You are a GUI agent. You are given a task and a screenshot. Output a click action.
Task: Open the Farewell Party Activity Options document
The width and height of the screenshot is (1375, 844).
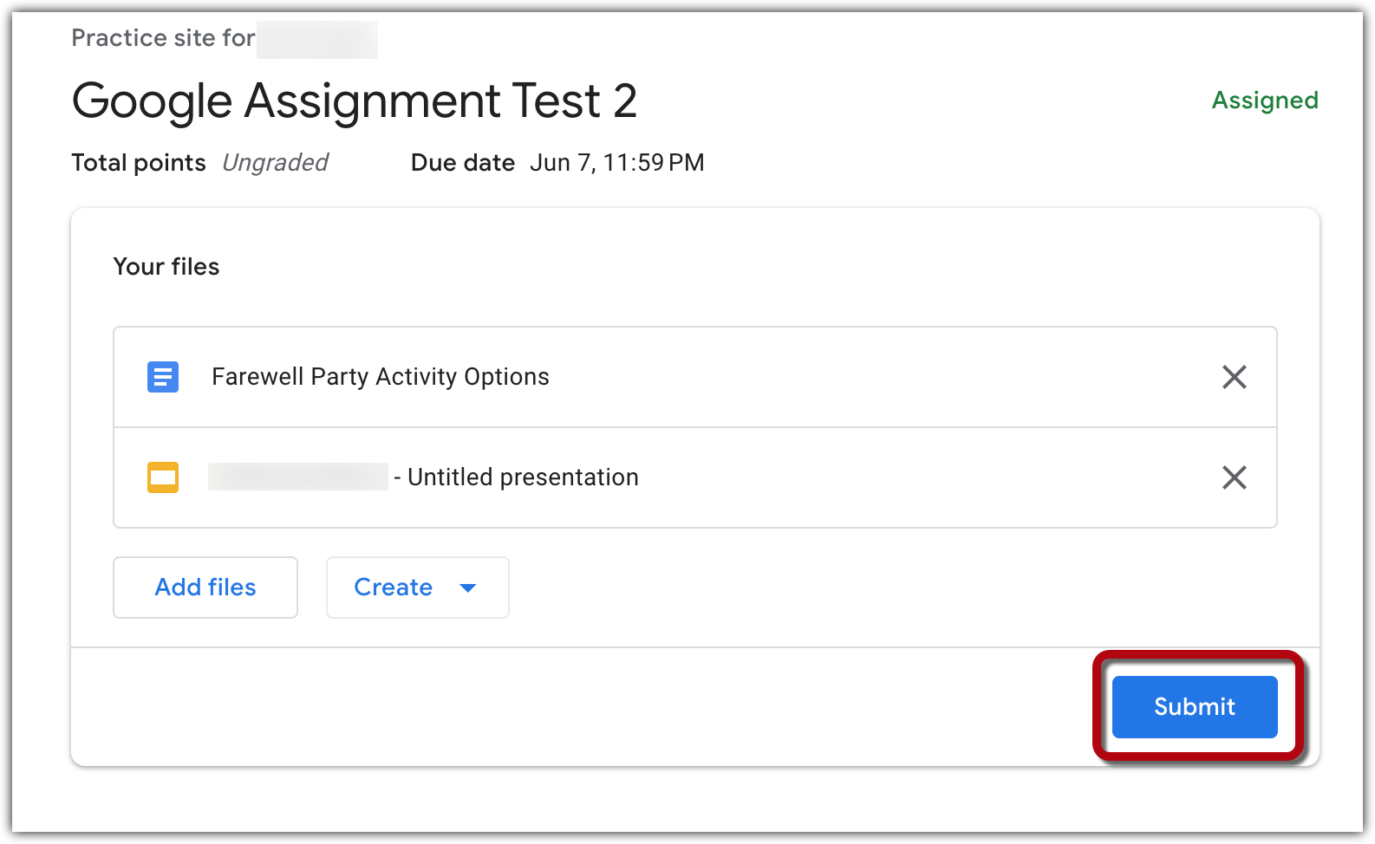coord(381,377)
